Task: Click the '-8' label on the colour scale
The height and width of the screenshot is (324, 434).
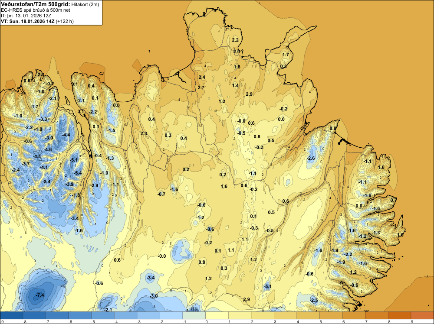Action: click(x=24, y=322)
